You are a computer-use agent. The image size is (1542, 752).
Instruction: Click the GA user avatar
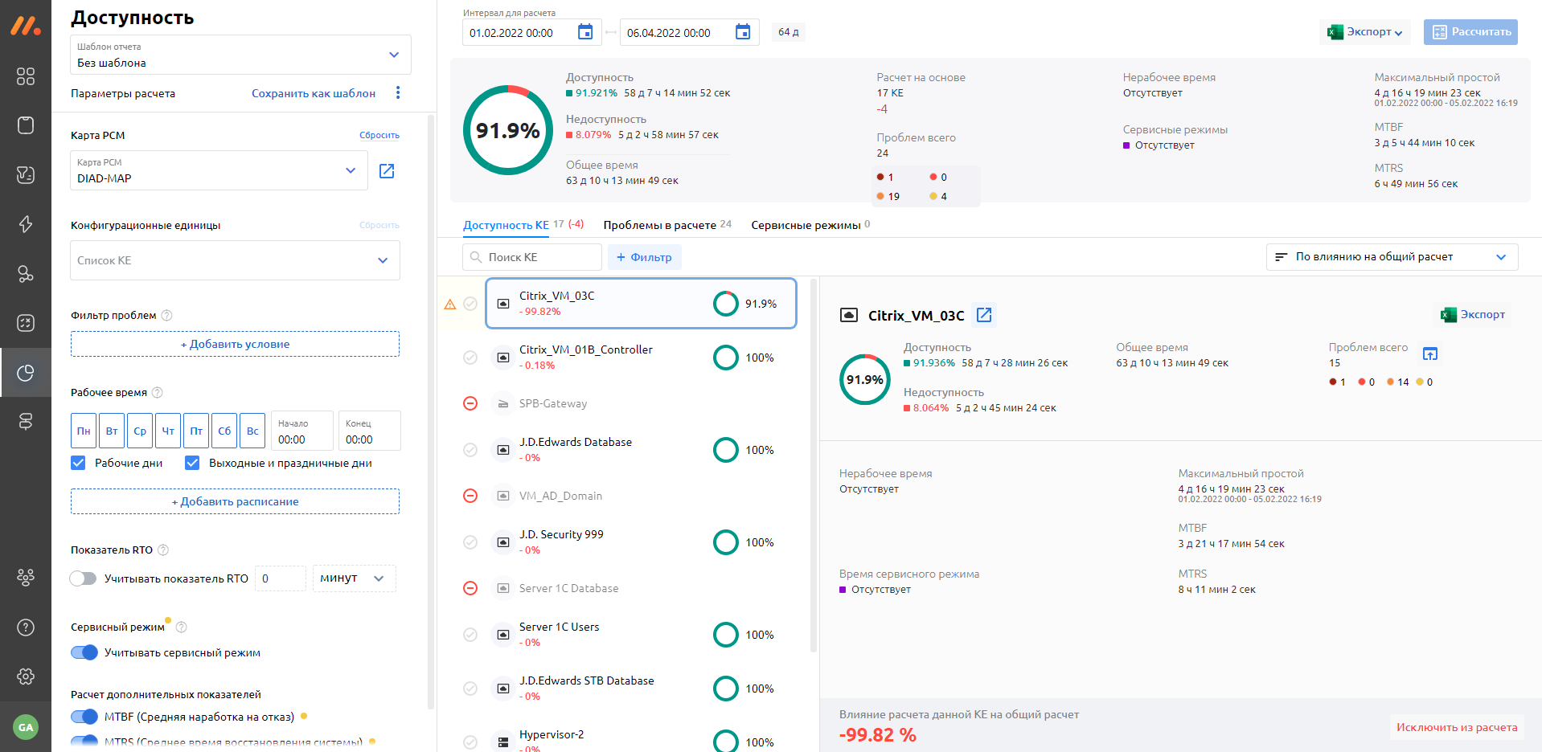(x=26, y=727)
